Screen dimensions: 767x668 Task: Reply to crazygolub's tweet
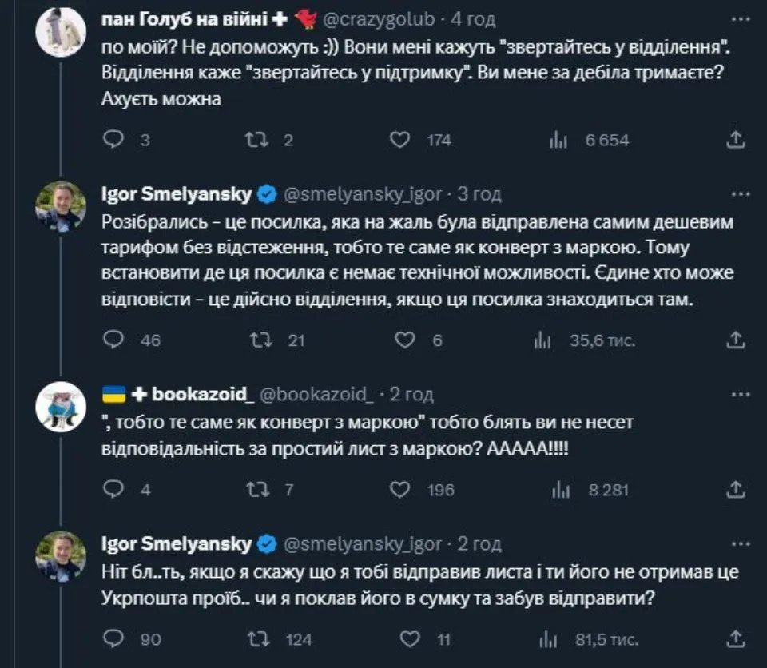(115, 140)
